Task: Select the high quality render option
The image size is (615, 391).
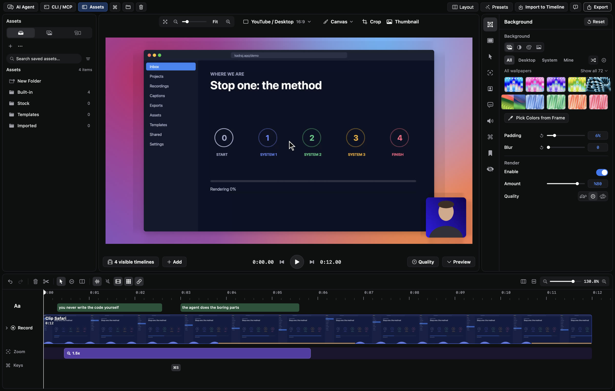Action: tap(603, 196)
